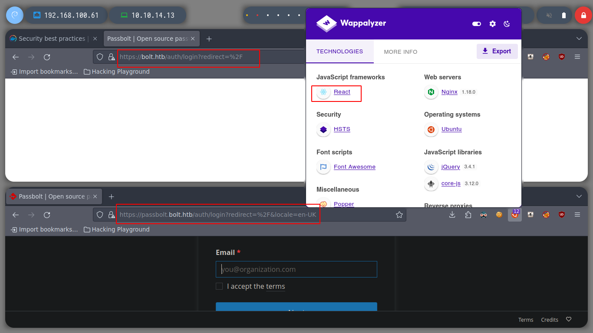Screen dimensions: 593x333
Task: Click the Operating systems category heading
Action: coord(452,114)
